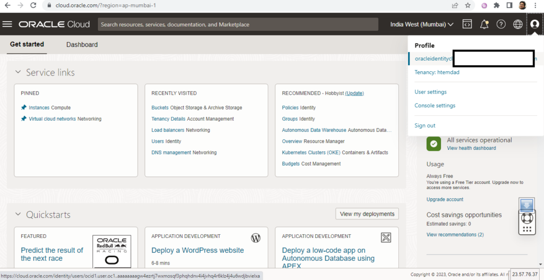Collapse the Service links section

coord(18,72)
